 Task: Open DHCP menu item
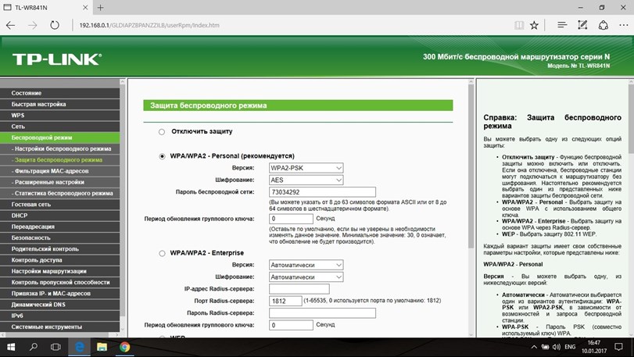coord(60,216)
